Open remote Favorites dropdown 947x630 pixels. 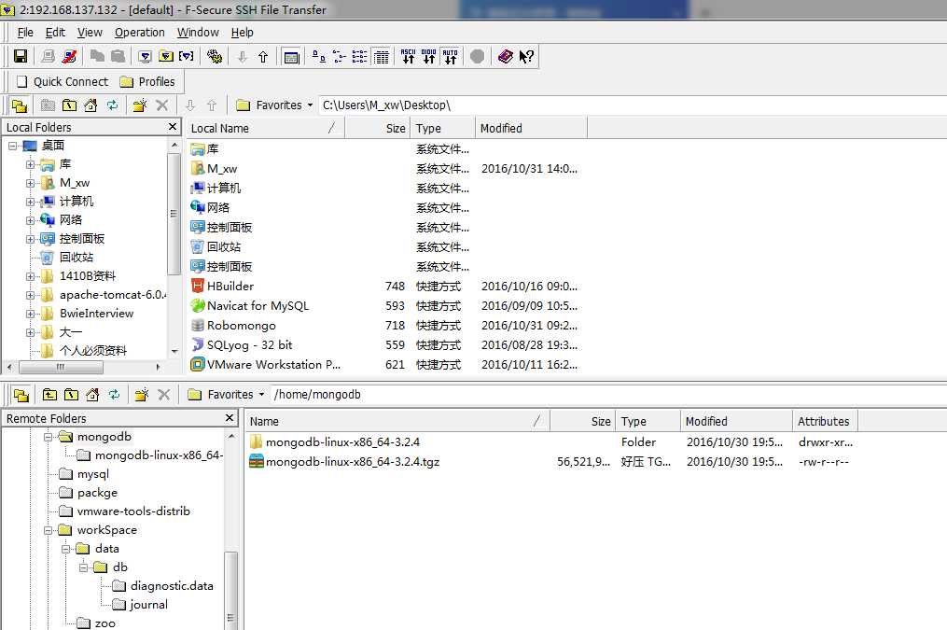(x=227, y=395)
